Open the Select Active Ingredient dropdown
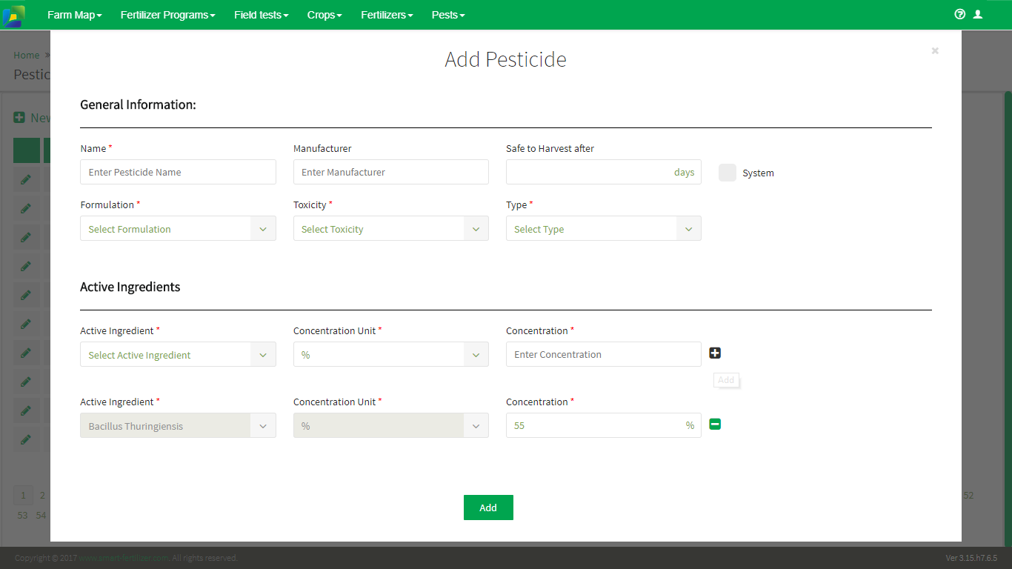Screen dimensions: 1012x569 click(178, 355)
